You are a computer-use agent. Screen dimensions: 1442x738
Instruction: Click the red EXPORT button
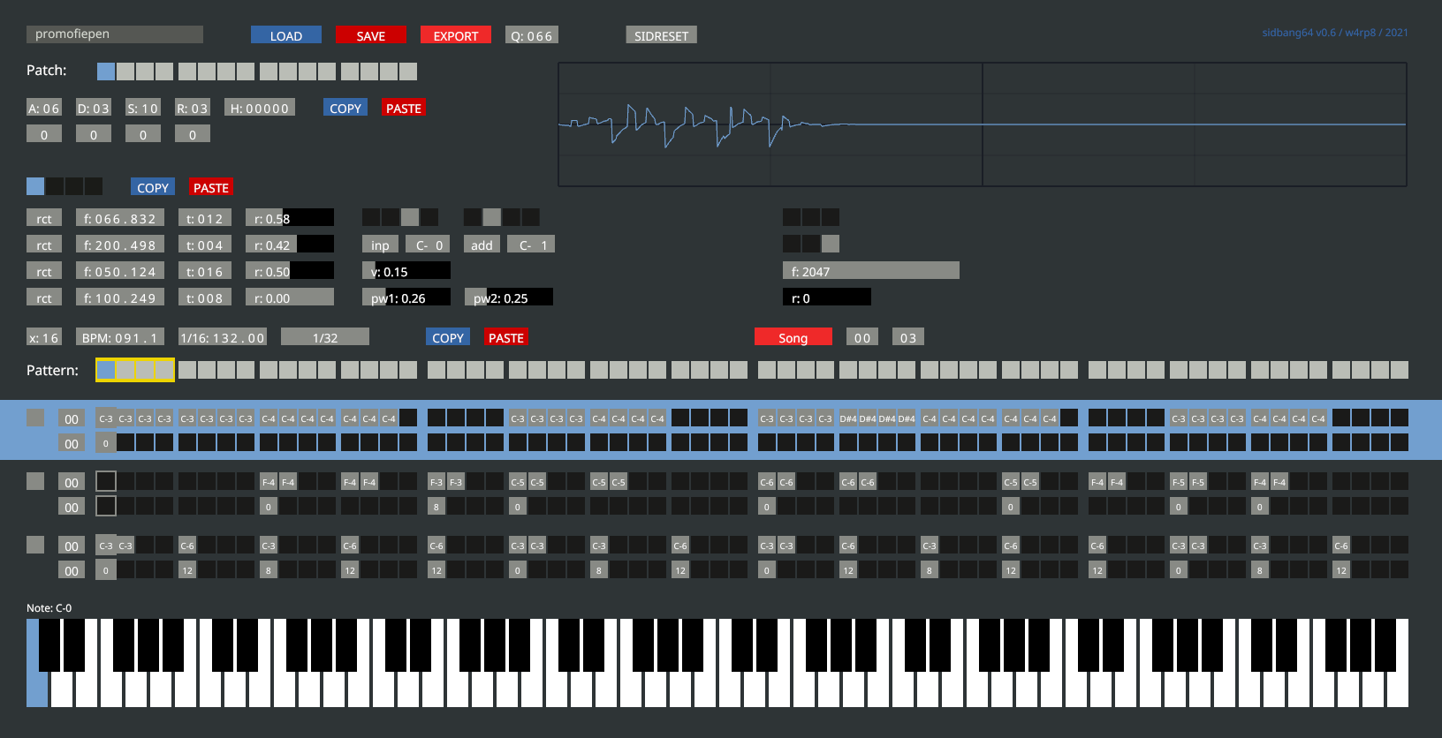(455, 35)
